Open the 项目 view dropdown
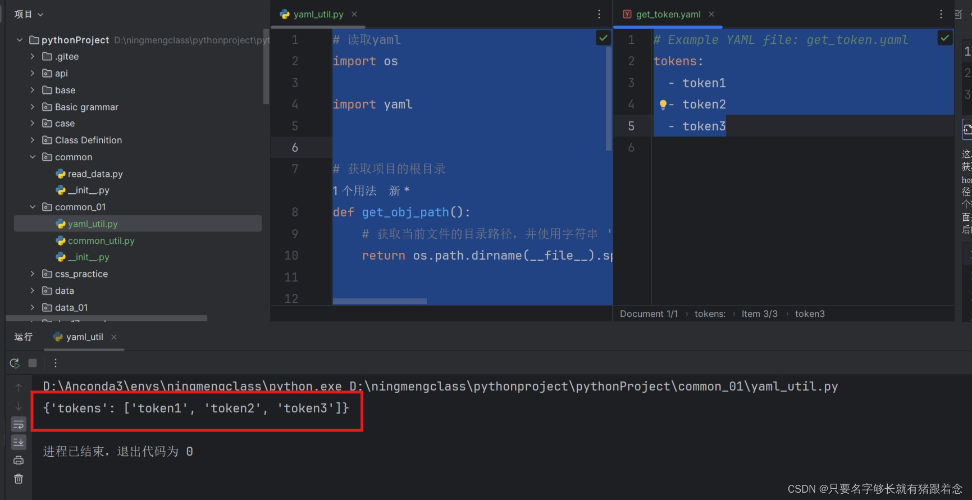The height and width of the screenshot is (500, 972). (x=29, y=14)
